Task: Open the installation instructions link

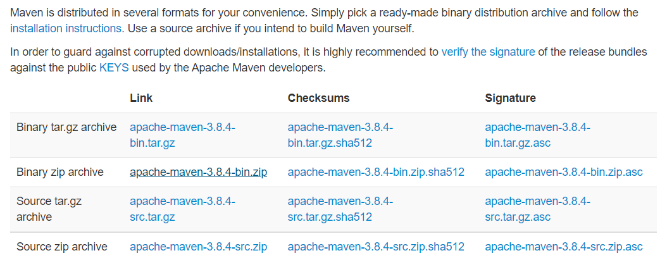Action: 67,28
